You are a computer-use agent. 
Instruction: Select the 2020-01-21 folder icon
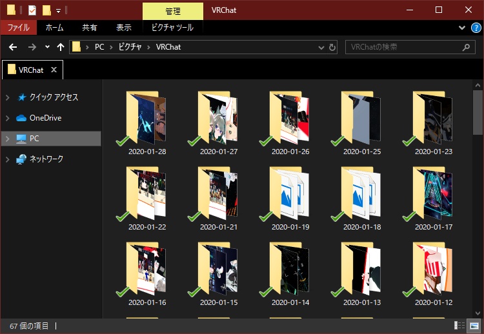[217, 193]
